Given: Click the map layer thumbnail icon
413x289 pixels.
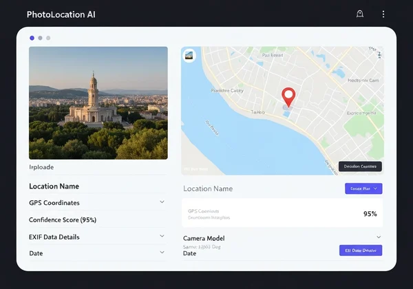Looking at the screenshot, I should (x=191, y=56).
